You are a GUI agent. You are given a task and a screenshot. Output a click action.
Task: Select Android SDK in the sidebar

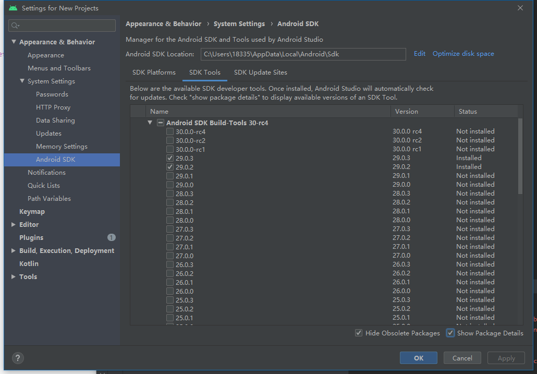click(62, 160)
